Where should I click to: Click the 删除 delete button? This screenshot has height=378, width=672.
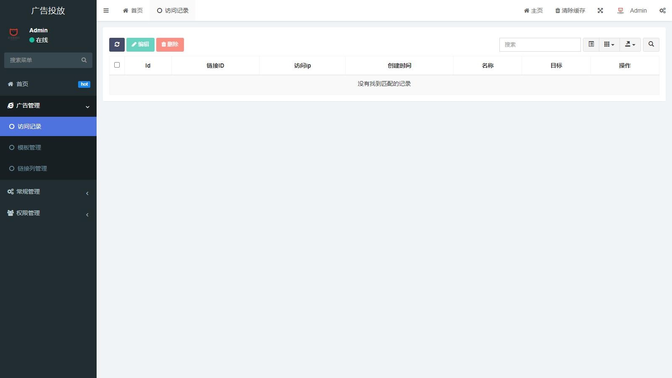tap(170, 45)
